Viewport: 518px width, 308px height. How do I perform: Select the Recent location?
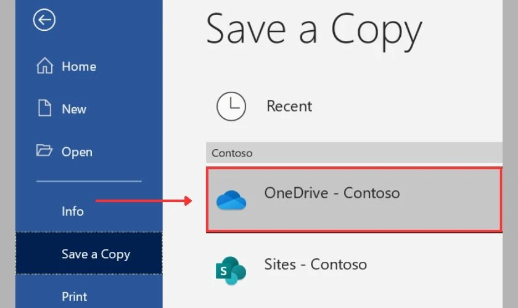tap(354, 107)
